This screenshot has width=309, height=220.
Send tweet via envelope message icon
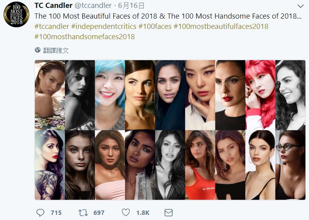[x=168, y=212]
